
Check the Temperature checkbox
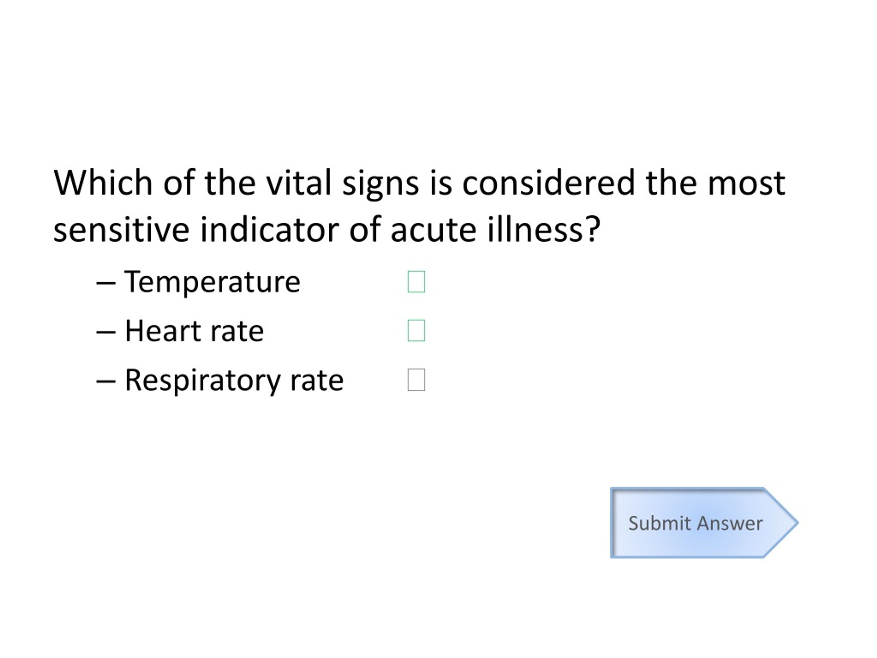pyautogui.click(x=416, y=282)
